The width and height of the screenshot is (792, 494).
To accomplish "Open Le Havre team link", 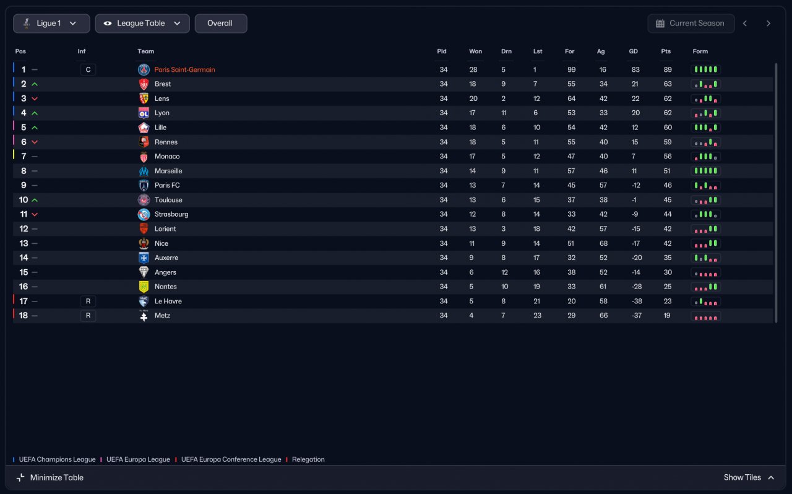I will pos(168,301).
